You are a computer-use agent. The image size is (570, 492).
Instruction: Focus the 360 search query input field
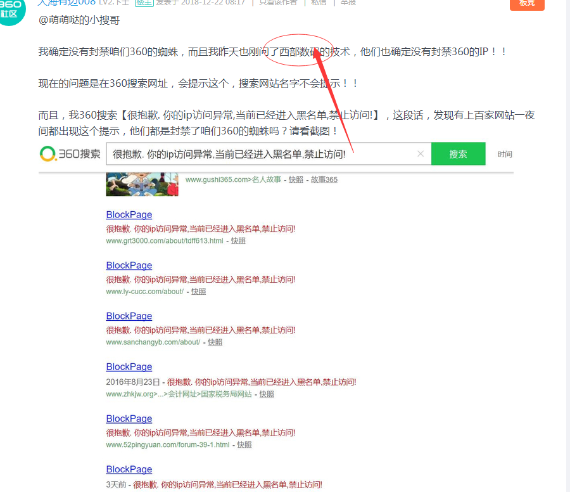[269, 154]
